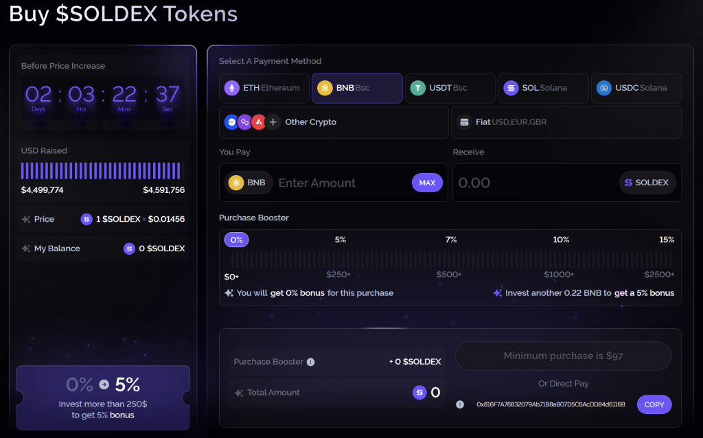
Task: Click the Purchase Booster info icon
Action: point(310,362)
